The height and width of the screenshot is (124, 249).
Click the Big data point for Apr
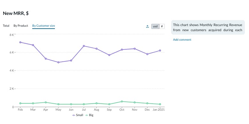point(46,102)
